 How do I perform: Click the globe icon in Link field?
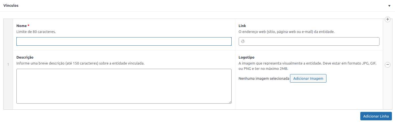coord(243,41)
